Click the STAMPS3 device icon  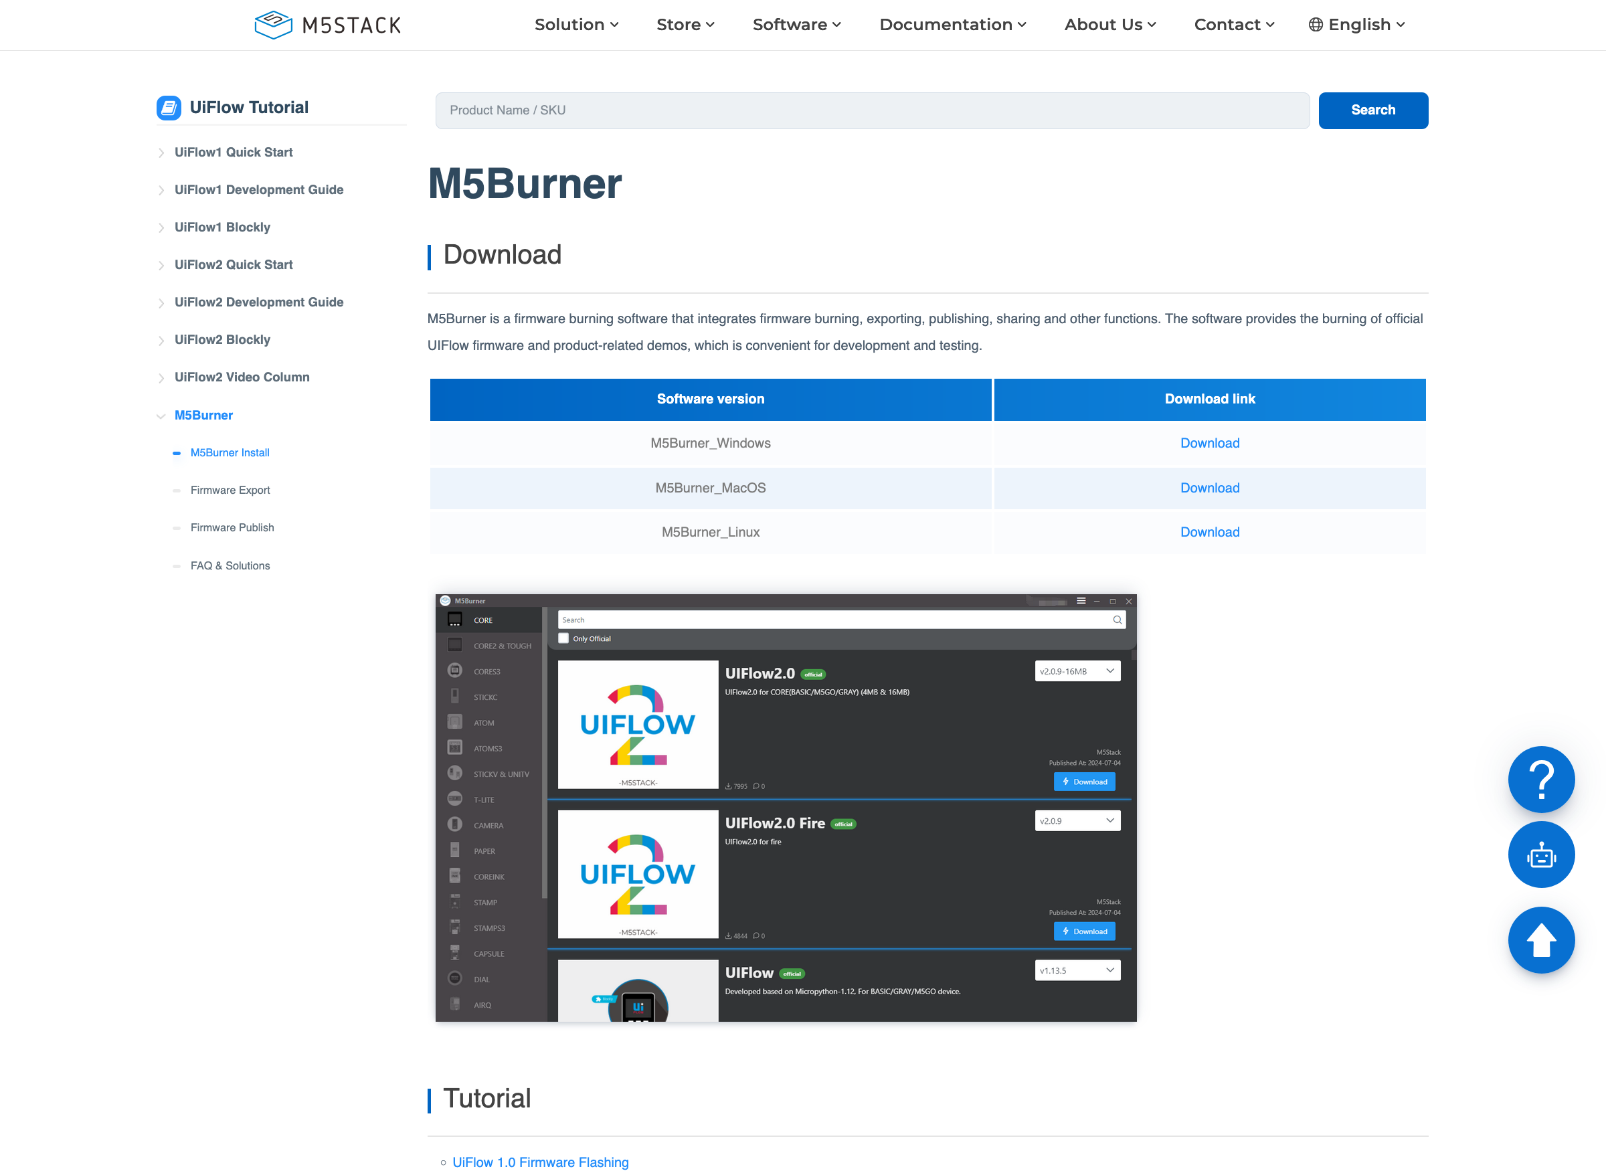pos(454,927)
